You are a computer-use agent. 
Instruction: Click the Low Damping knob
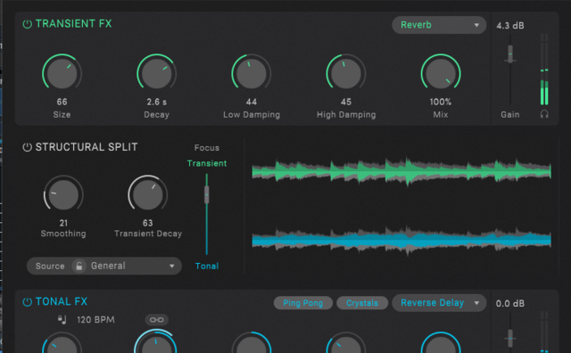(x=252, y=73)
